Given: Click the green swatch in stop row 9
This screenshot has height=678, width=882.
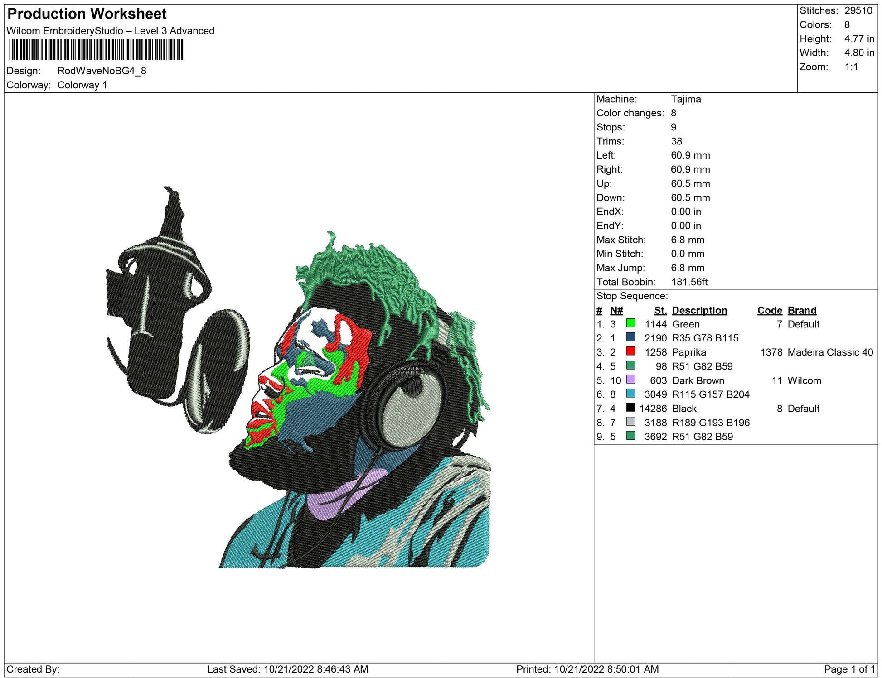Looking at the screenshot, I should (x=630, y=436).
